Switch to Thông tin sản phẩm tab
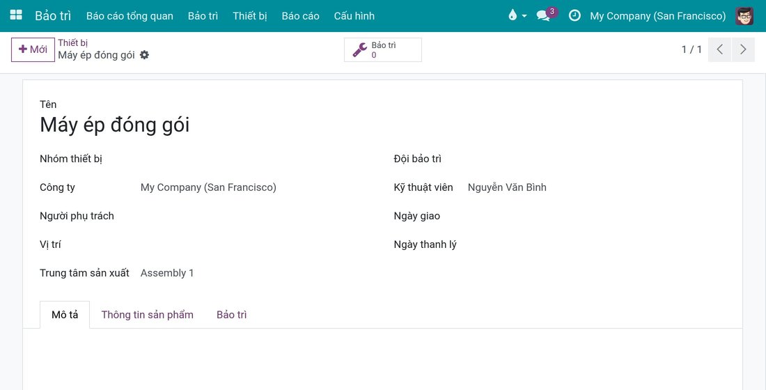 148,315
